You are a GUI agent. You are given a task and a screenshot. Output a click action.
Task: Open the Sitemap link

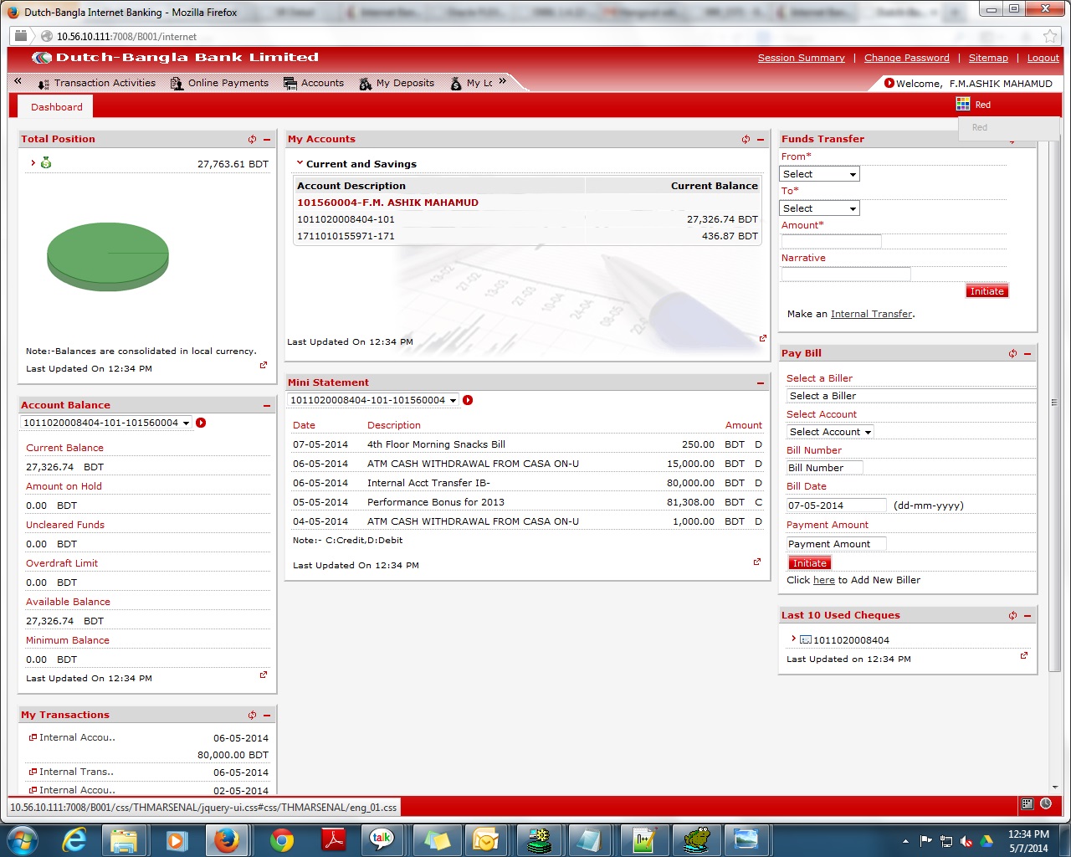[x=988, y=58]
